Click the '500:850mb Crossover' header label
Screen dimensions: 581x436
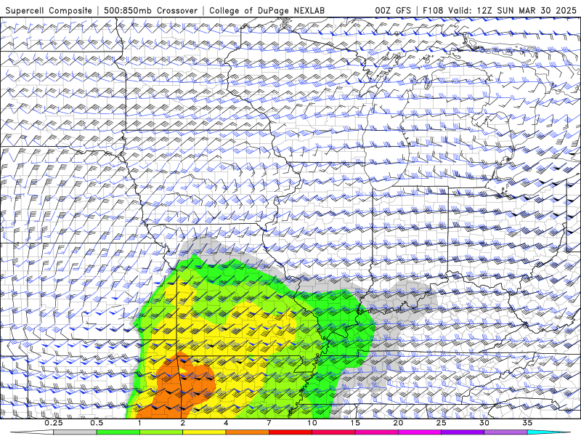coord(150,10)
